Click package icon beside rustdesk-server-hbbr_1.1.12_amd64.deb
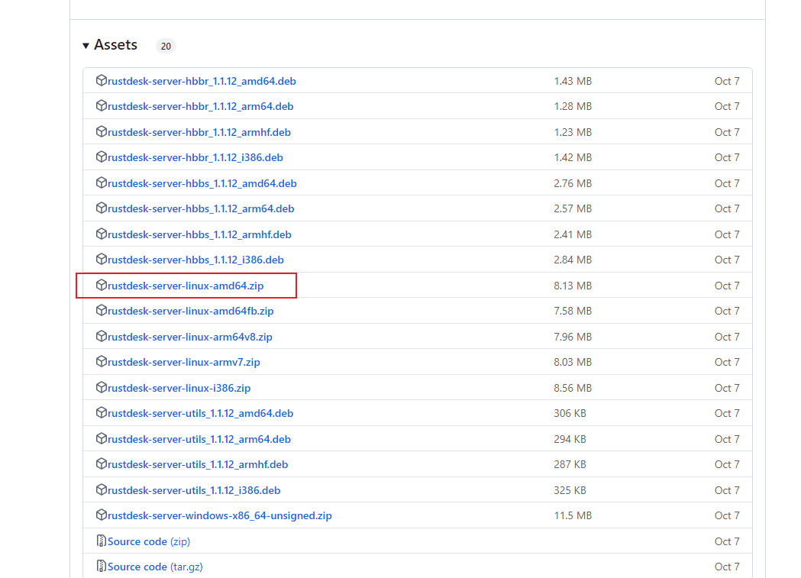Viewport: 801px width, 578px height. click(102, 81)
